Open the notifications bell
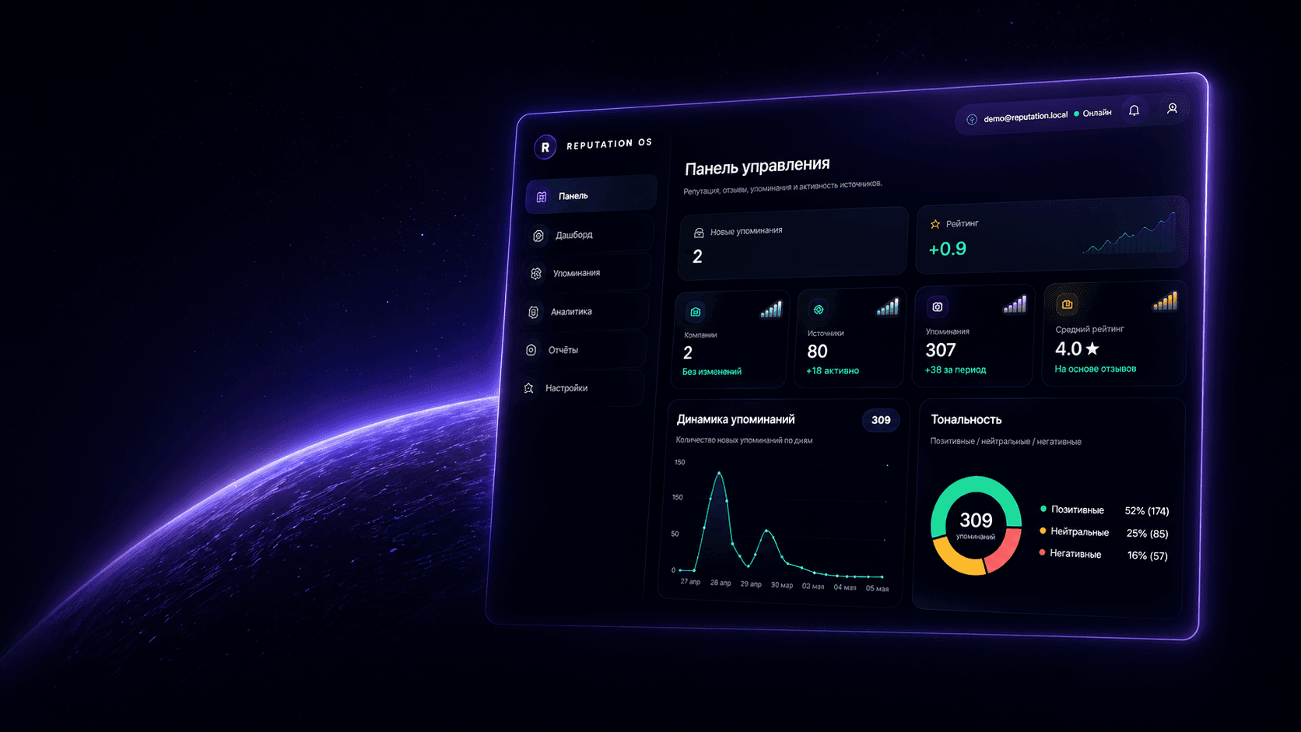 pos(1134,110)
